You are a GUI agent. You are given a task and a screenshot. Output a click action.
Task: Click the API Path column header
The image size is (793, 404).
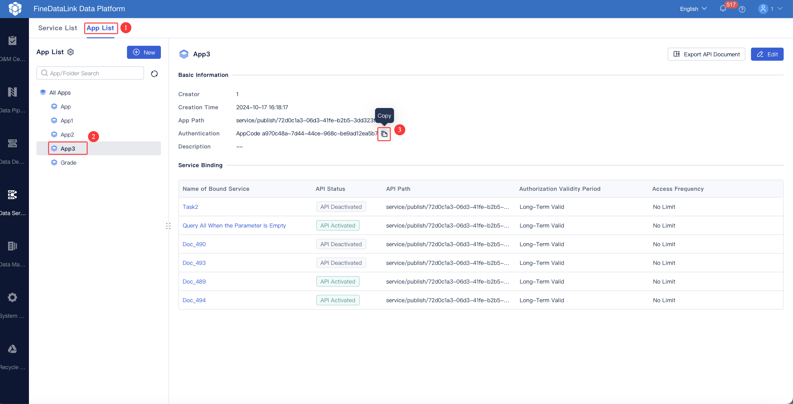coord(398,189)
